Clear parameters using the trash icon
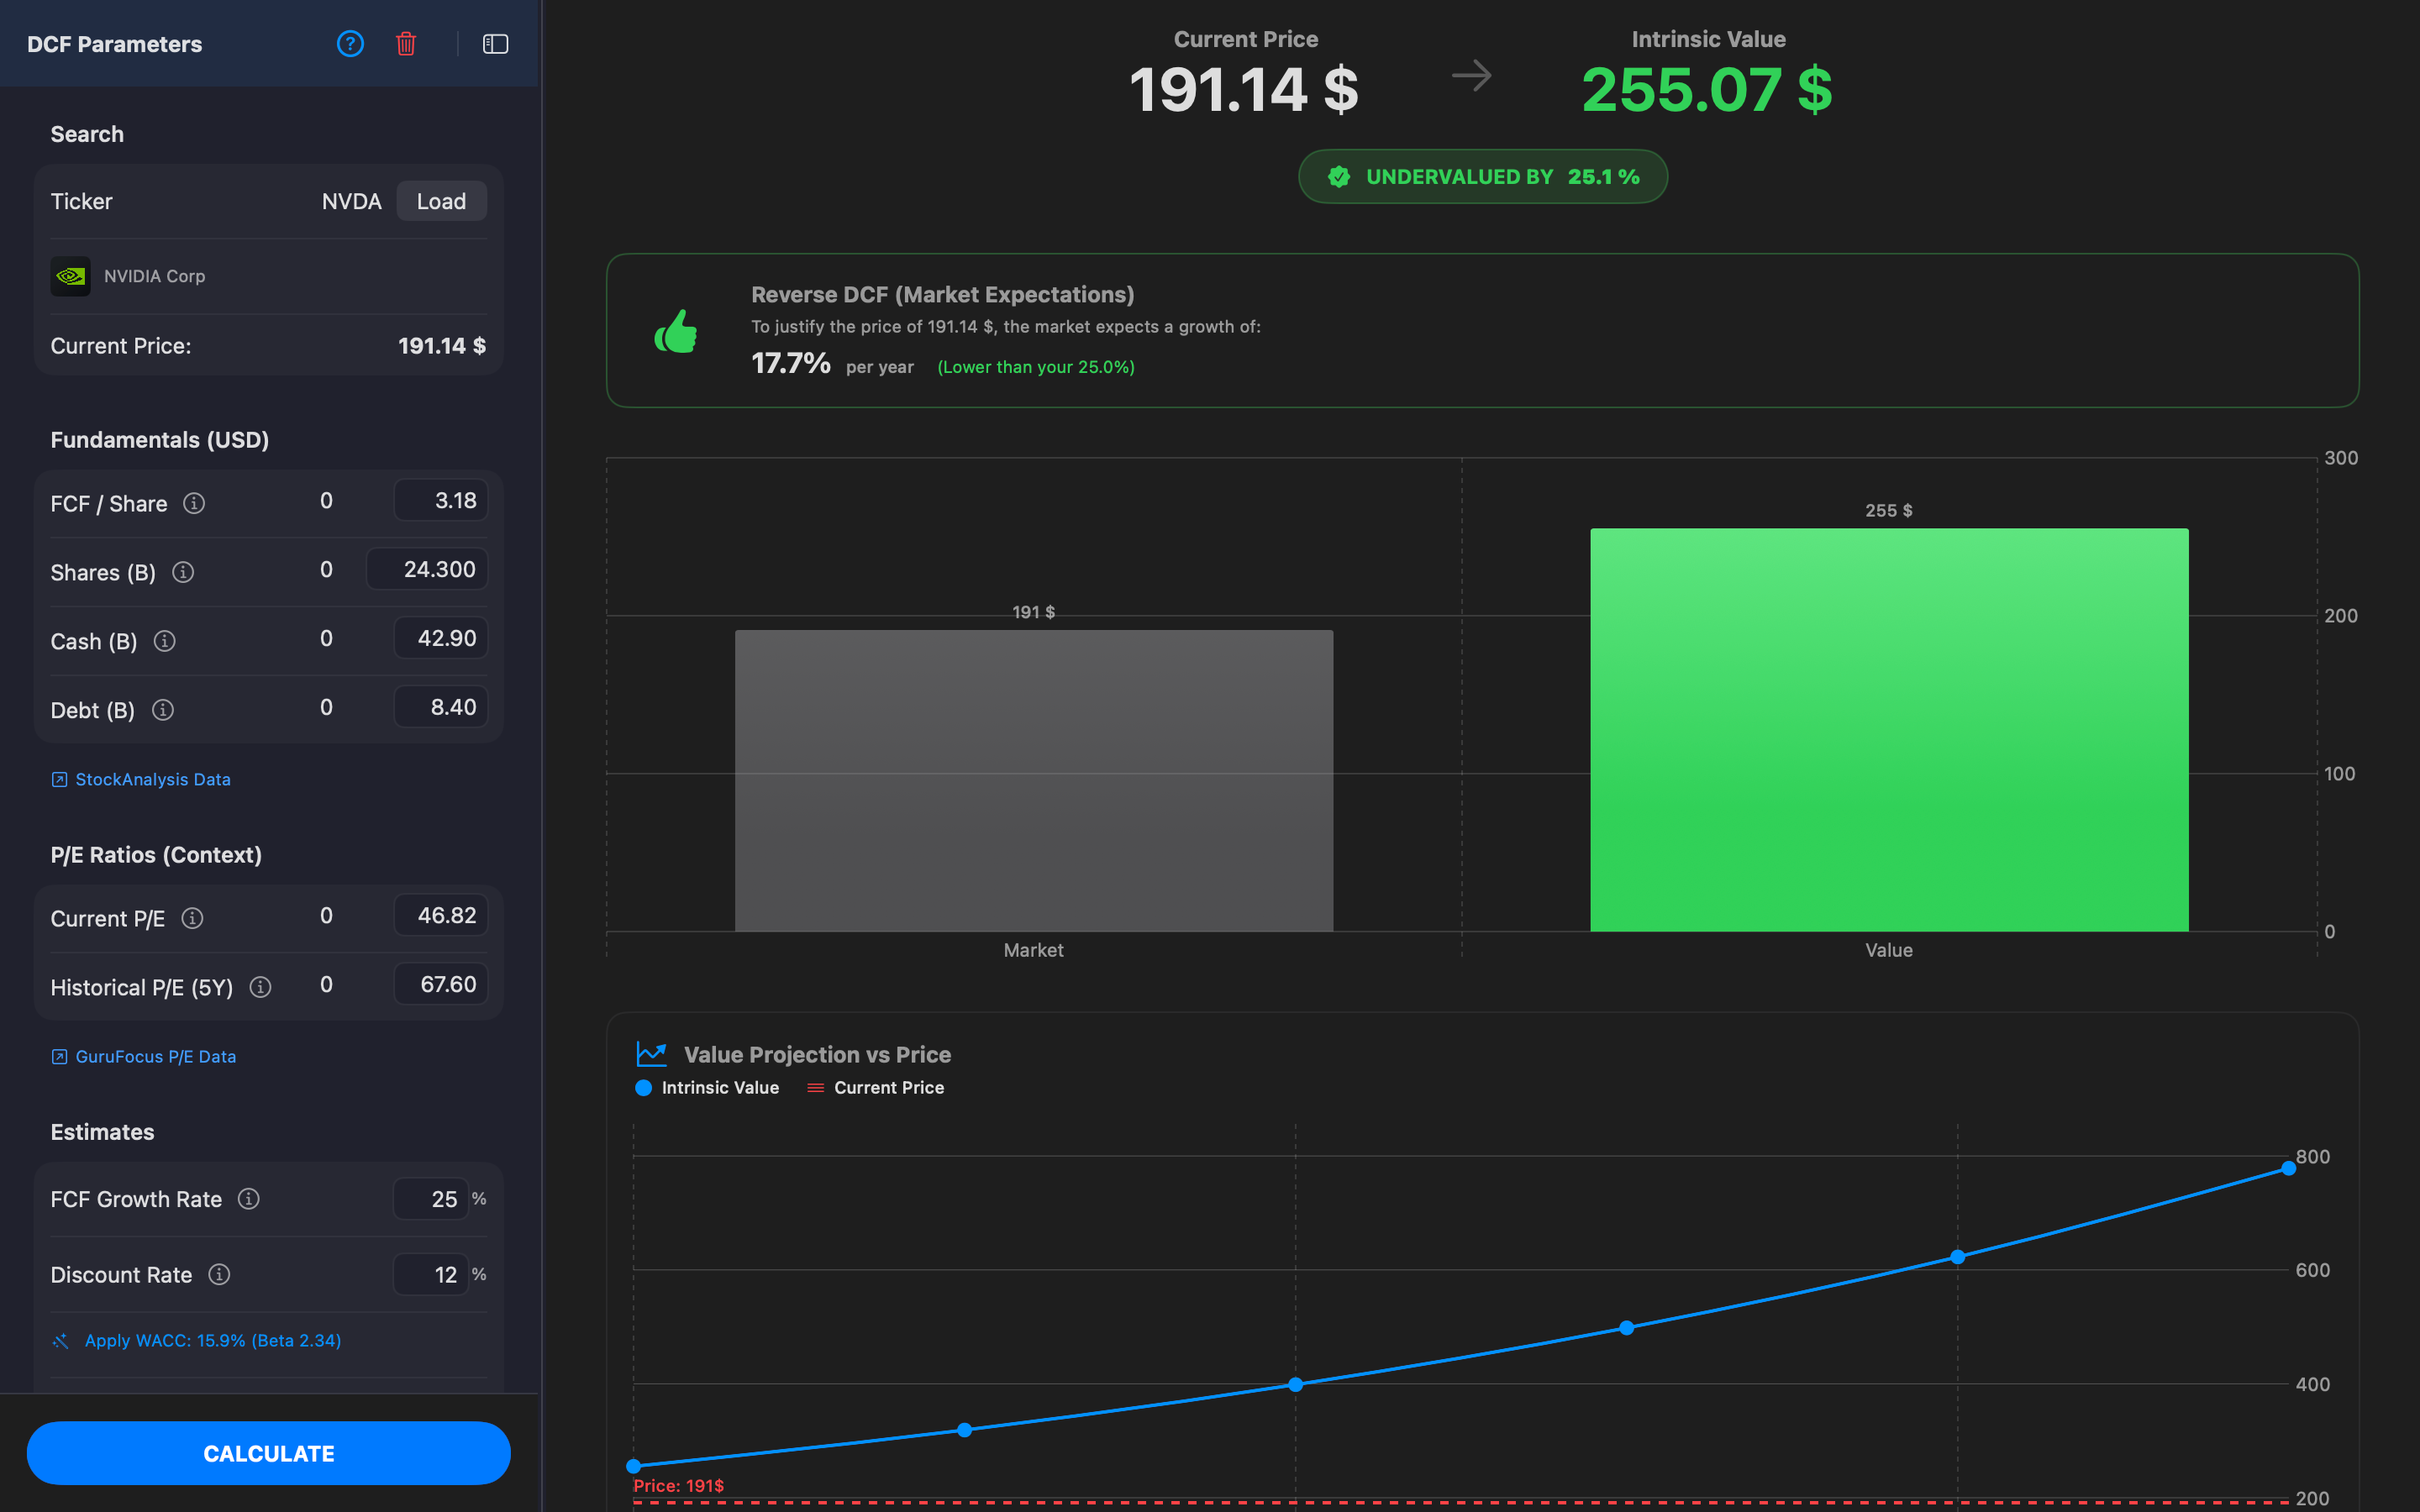The height and width of the screenshot is (1512, 2420). tap(406, 44)
